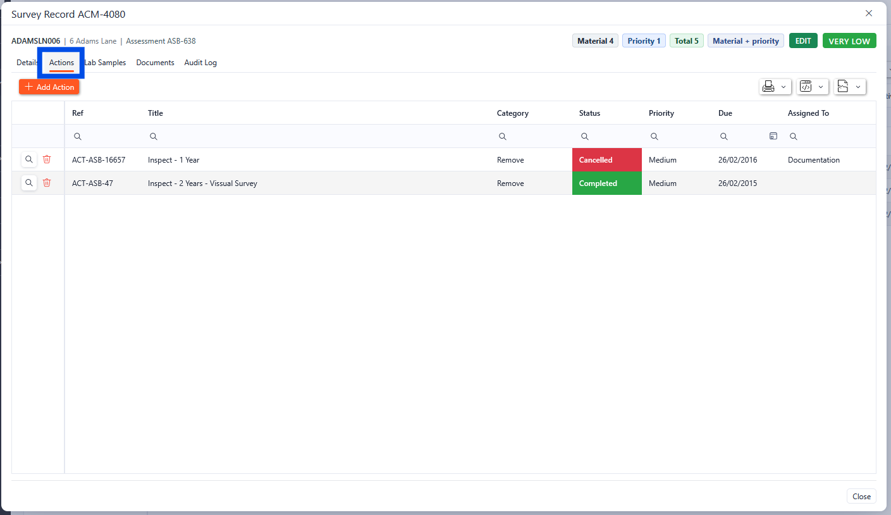Expand the code export dropdown
This screenshot has height=515, width=891.
[812, 87]
